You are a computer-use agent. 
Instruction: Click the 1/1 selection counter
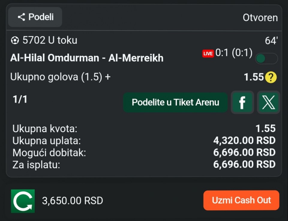pyautogui.click(x=20, y=100)
